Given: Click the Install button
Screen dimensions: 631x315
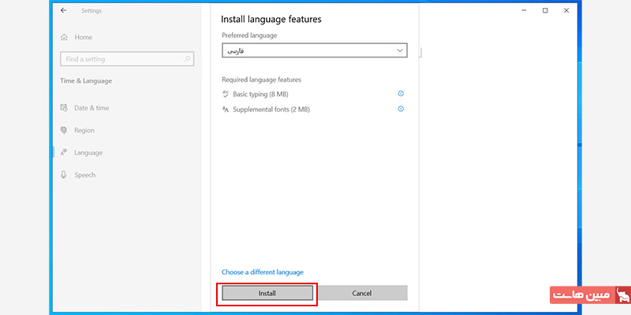Looking at the screenshot, I should pyautogui.click(x=267, y=293).
